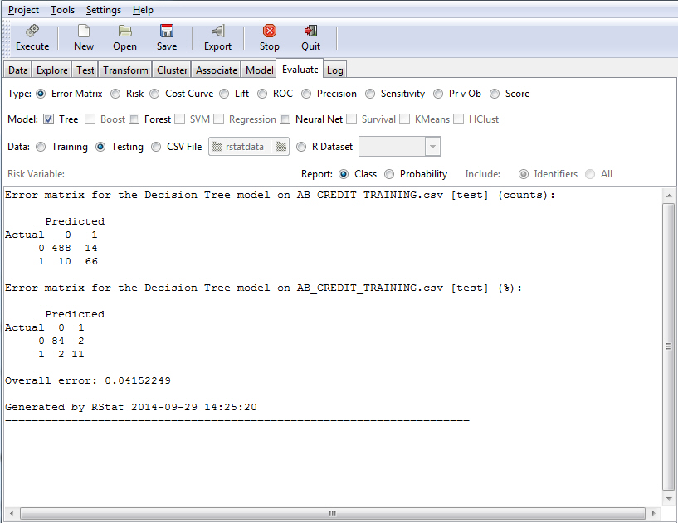Click the percentage value 84 cell
This screenshot has width=678, height=523.
(x=58, y=341)
